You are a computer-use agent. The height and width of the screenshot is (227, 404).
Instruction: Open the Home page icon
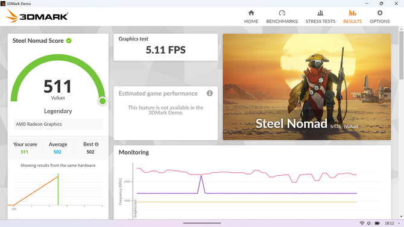tap(251, 13)
